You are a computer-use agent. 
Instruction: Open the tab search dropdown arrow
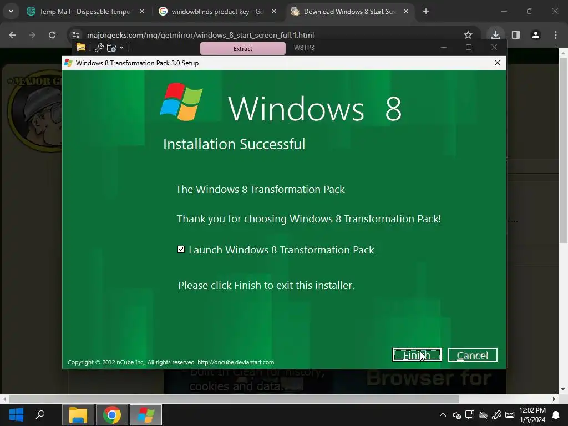pyautogui.click(x=11, y=11)
